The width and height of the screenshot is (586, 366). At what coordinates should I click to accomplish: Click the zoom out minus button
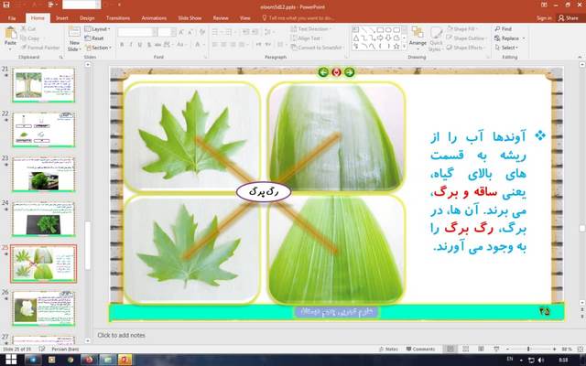point(507,349)
